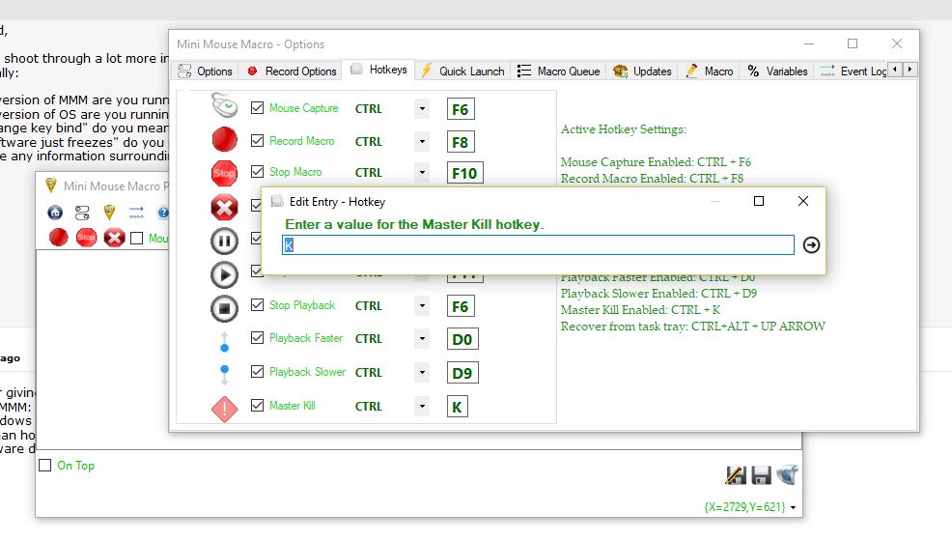Edit the Stop Macro F10 key button
This screenshot has width=952, height=541.
[464, 173]
